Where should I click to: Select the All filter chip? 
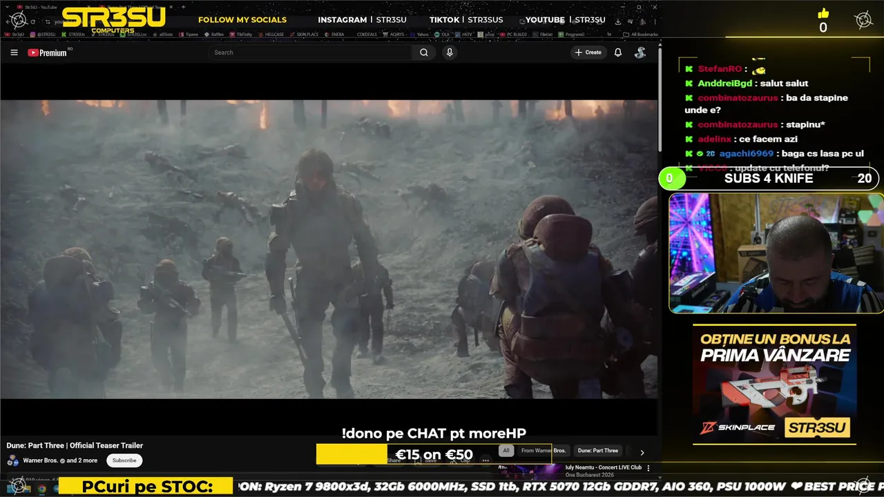tap(506, 451)
